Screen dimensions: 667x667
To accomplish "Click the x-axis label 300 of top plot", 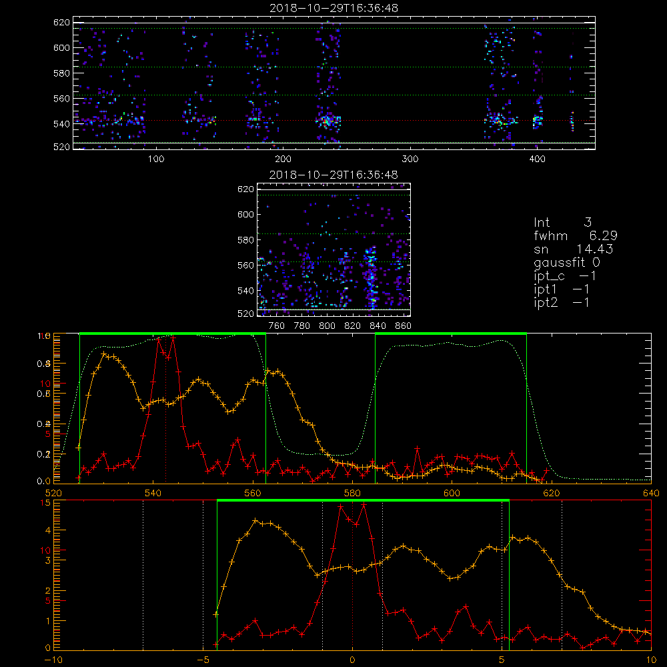I will pyautogui.click(x=410, y=159).
